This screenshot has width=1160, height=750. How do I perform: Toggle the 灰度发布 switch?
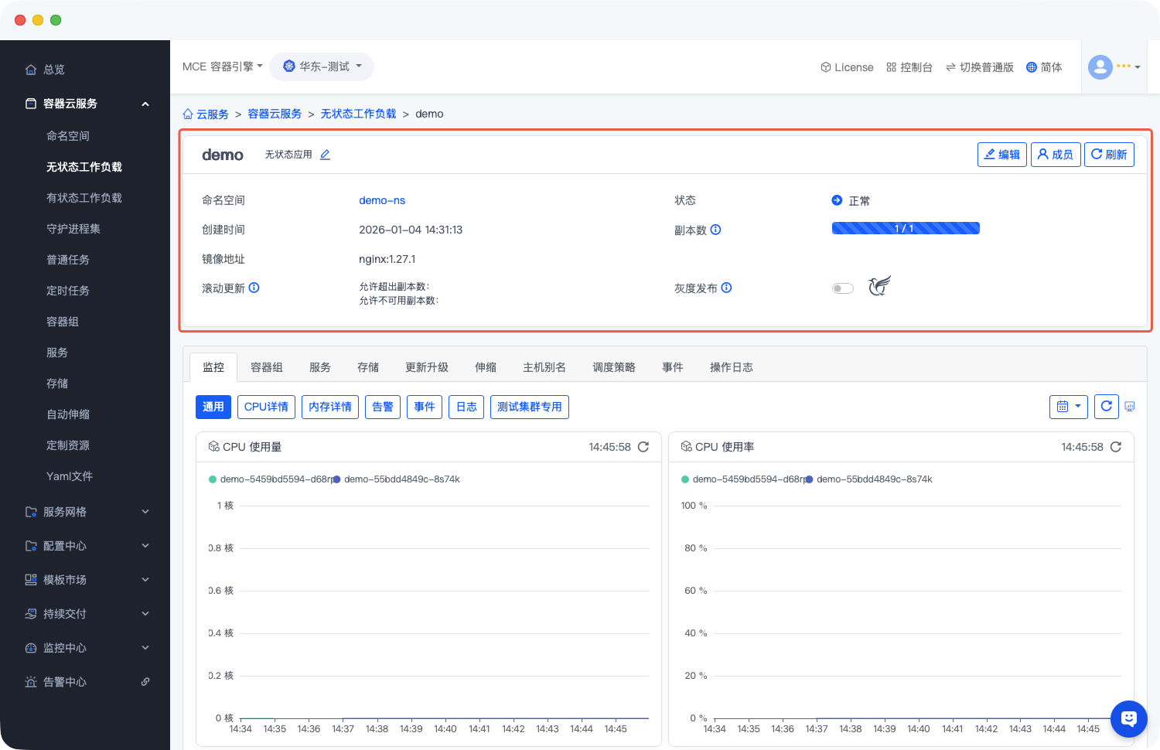[x=842, y=288]
